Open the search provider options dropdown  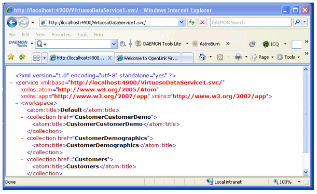click(x=305, y=22)
